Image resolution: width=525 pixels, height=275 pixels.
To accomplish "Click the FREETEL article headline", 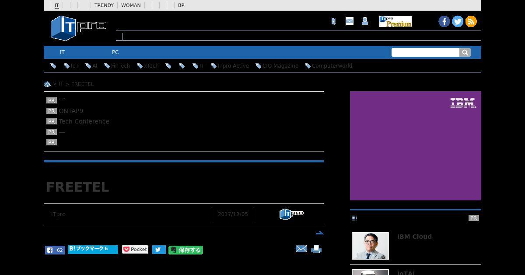I will (x=77, y=187).
